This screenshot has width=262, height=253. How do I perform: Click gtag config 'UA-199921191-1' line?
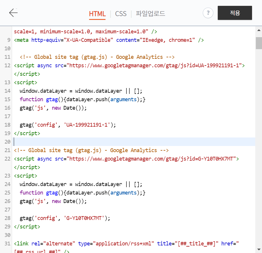pos(68,125)
